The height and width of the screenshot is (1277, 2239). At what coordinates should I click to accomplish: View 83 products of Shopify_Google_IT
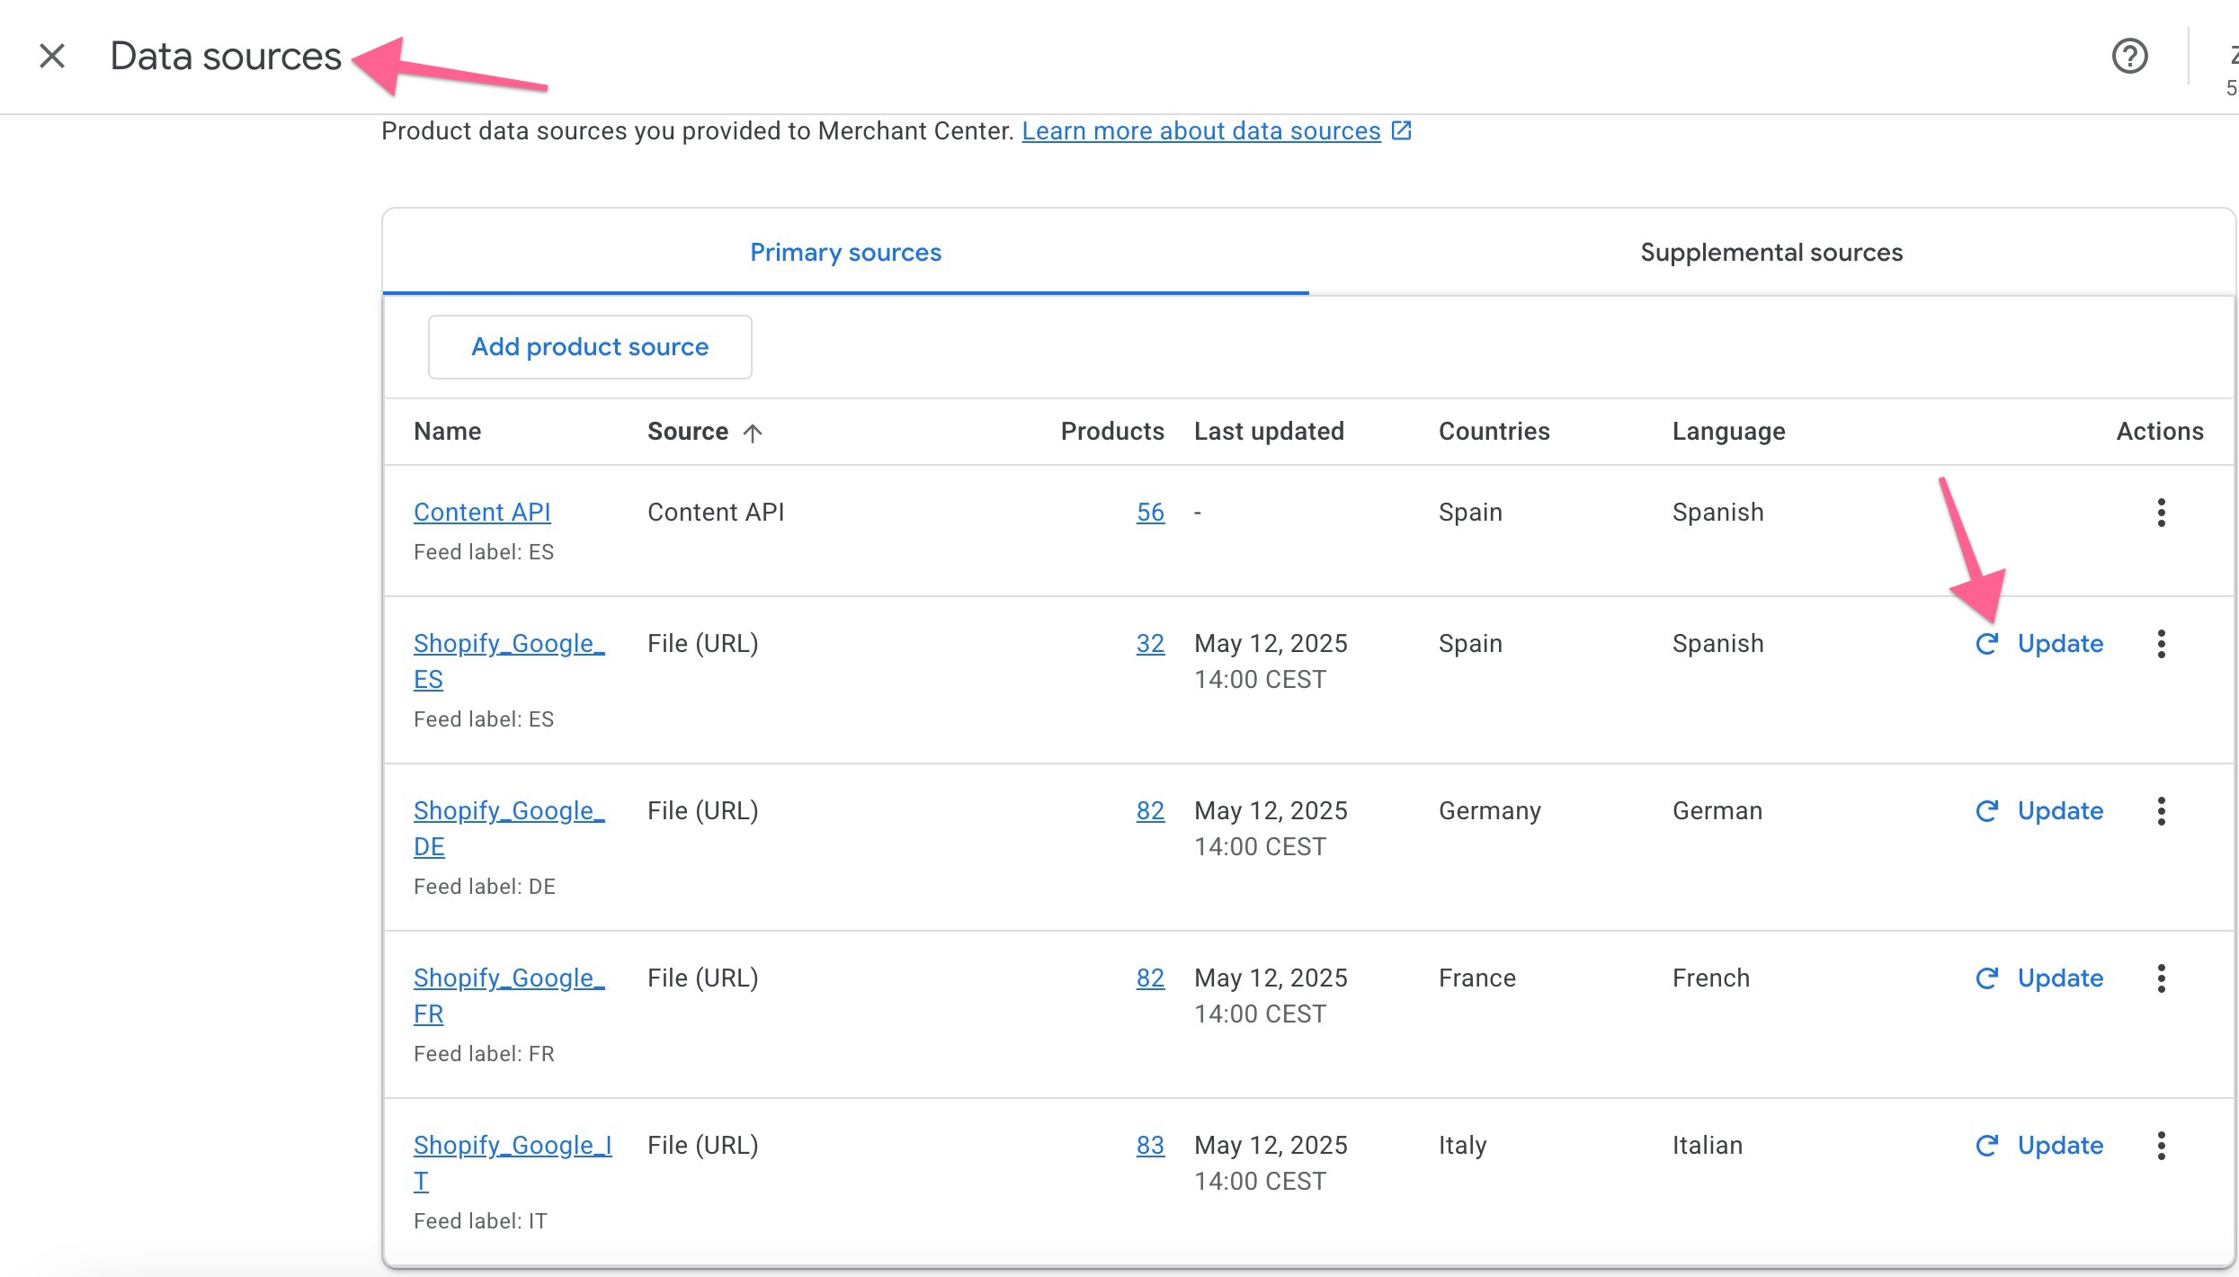1150,1145
